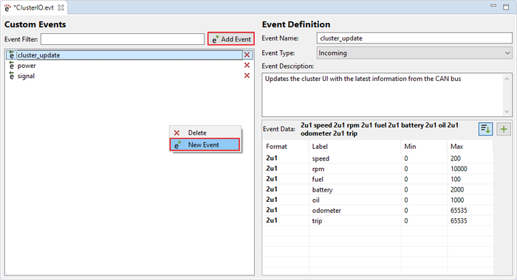Focus the Event Filter text field
This screenshot has width=517, height=280.
pyautogui.click(x=123, y=39)
